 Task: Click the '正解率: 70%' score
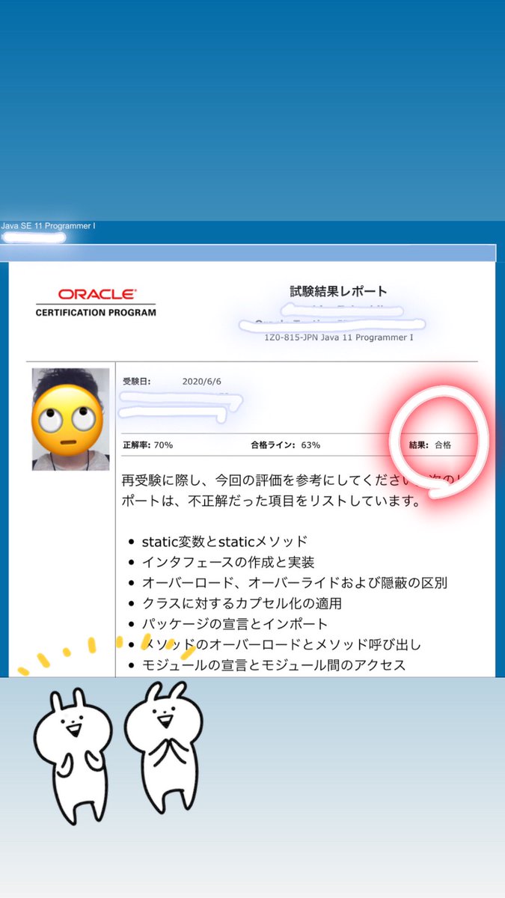[x=148, y=445]
